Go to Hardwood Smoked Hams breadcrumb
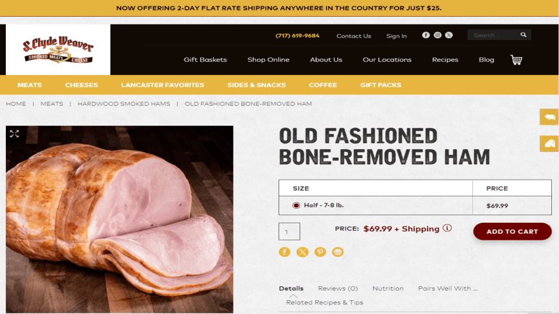 (124, 103)
